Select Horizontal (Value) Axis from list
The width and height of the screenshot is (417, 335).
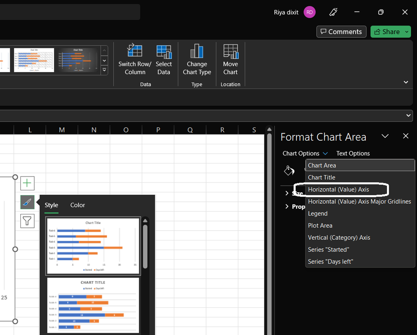[338, 190]
